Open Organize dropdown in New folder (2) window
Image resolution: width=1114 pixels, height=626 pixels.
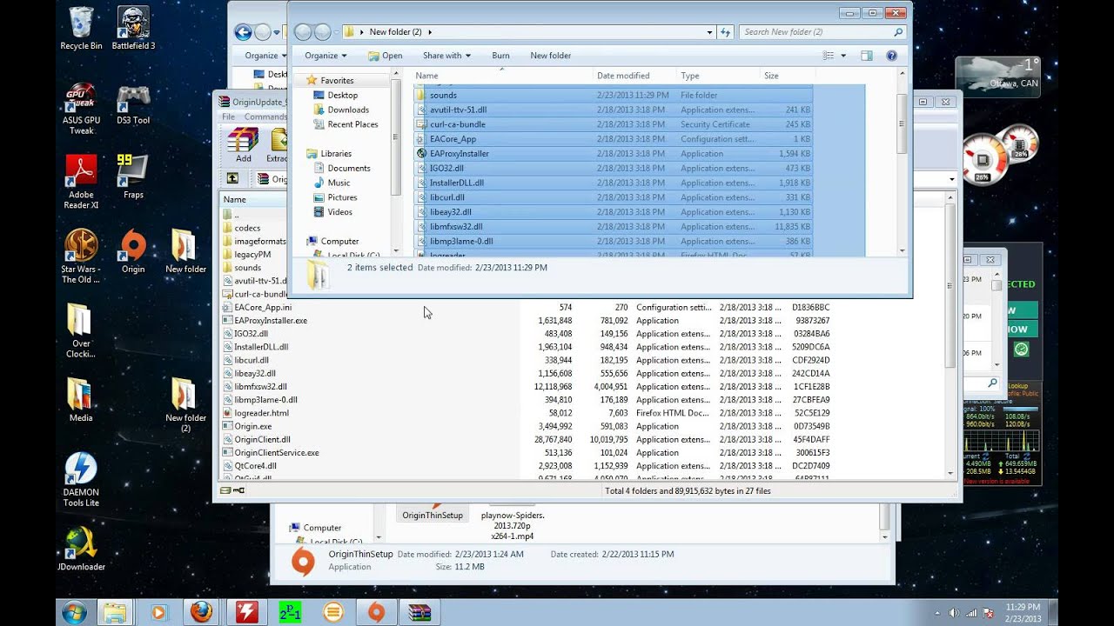click(x=325, y=56)
